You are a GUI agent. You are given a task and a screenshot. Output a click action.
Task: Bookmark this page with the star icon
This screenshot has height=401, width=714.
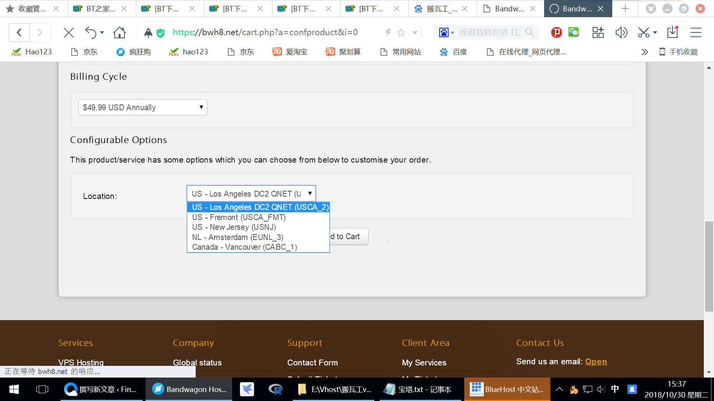pos(401,32)
